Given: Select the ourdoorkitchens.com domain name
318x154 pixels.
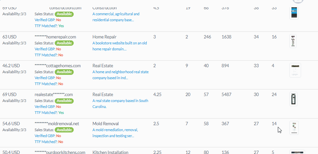Looking at the screenshot, I should coord(60,152).
